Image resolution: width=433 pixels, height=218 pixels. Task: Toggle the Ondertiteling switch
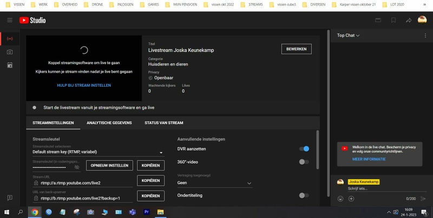(304, 195)
